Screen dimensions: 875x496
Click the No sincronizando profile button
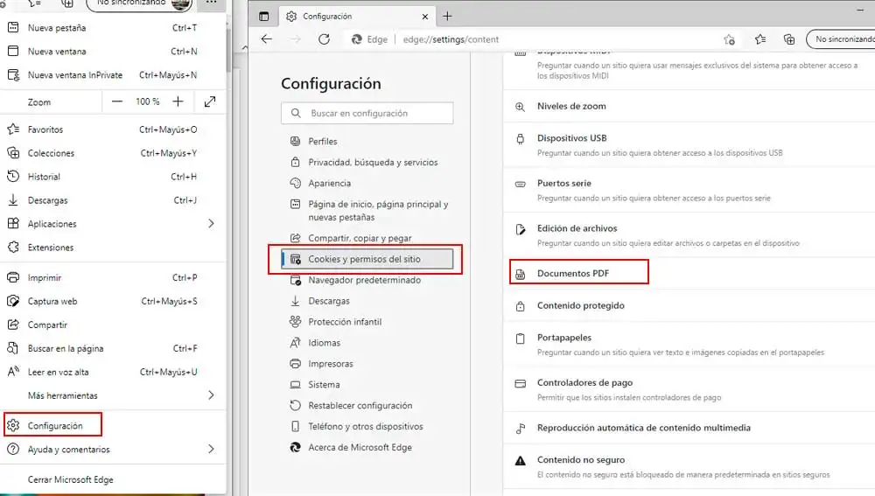[841, 39]
